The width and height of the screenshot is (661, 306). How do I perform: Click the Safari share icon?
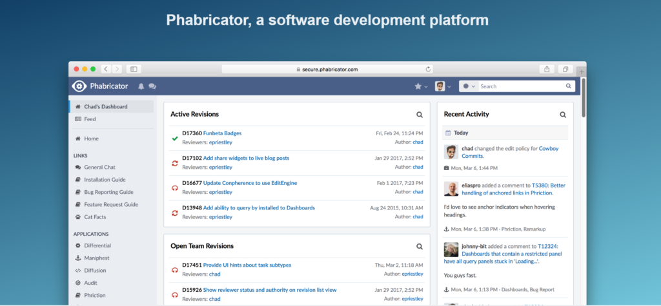pyautogui.click(x=547, y=69)
